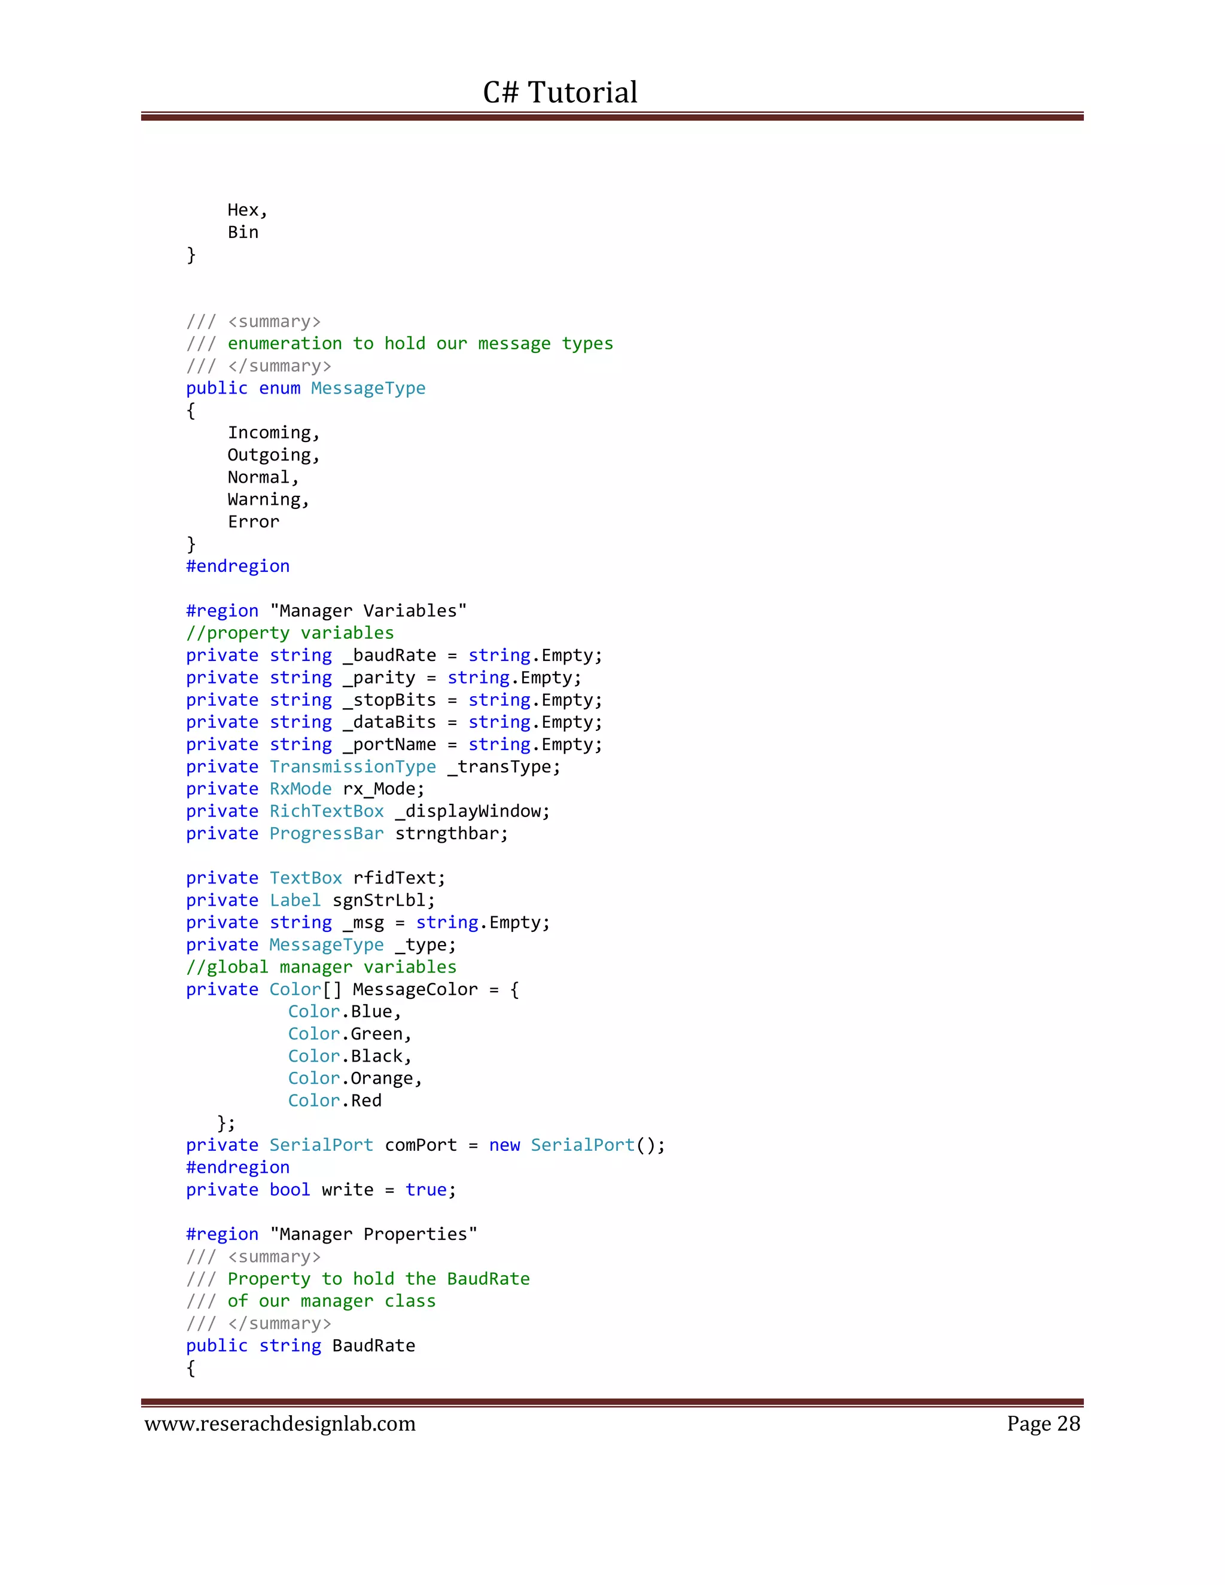This screenshot has height=1585, width=1225.
Task: Click the C# Tutorial page title
Action: 559,93
